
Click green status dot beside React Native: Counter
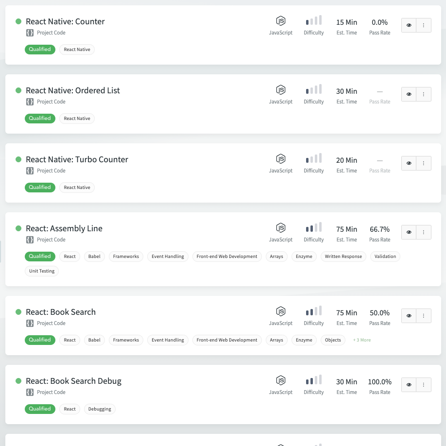tap(18, 21)
